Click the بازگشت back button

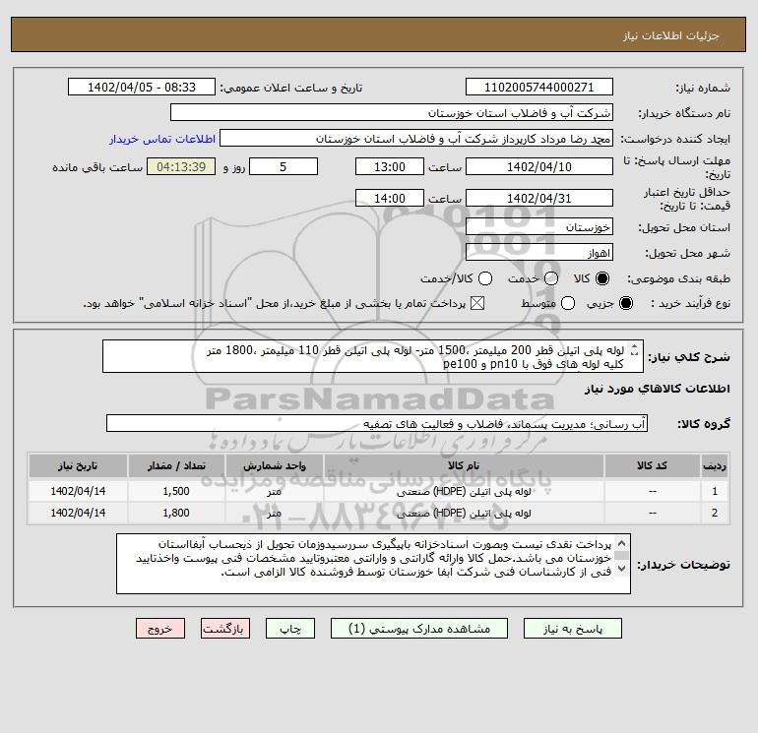coord(225,629)
